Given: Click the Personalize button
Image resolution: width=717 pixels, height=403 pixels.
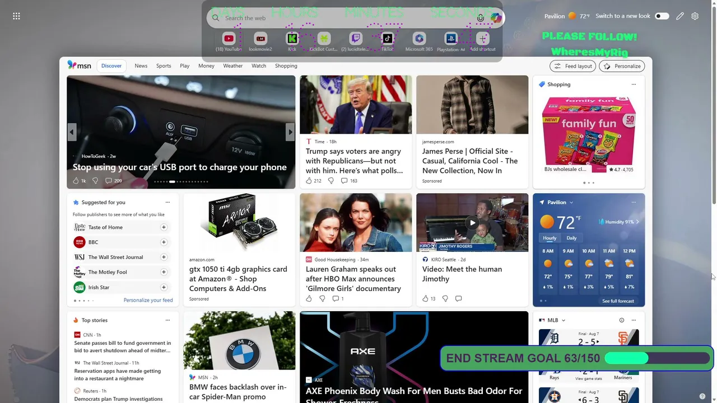Looking at the screenshot, I should pos(622,66).
